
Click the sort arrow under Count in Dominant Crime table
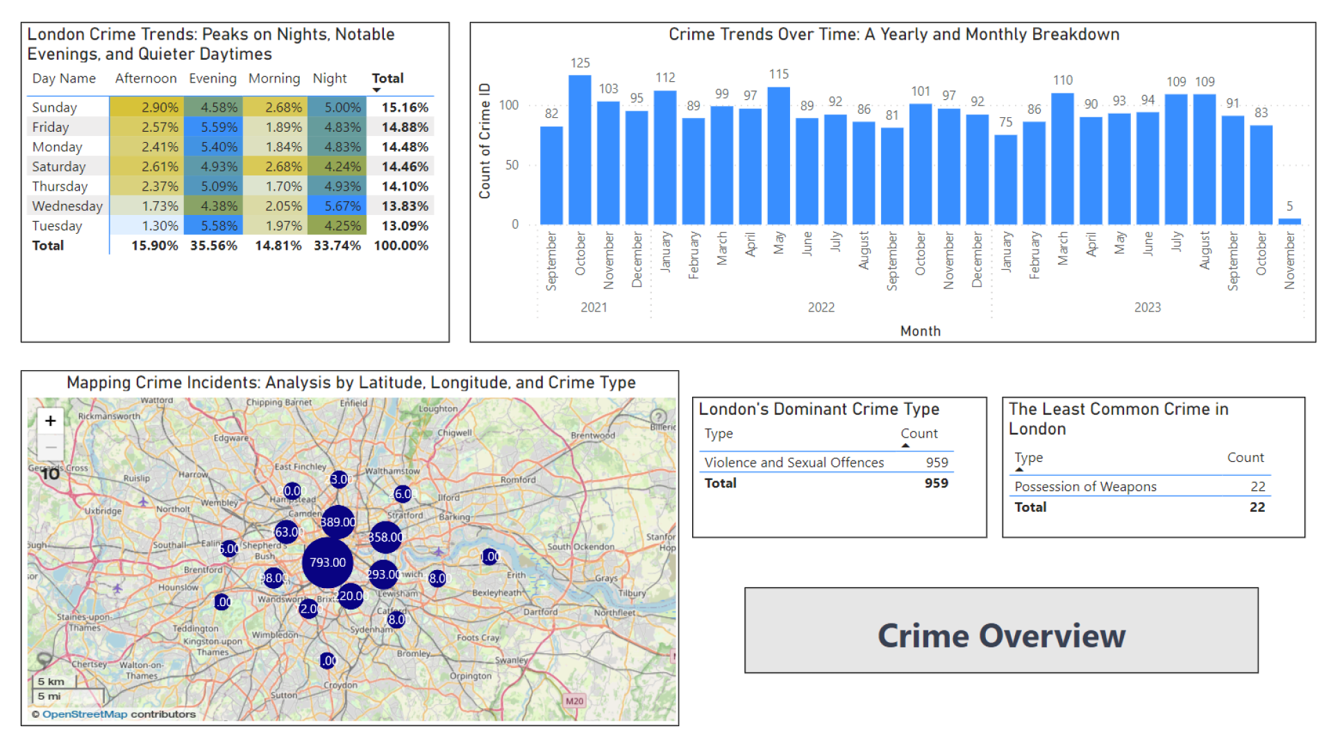point(905,445)
